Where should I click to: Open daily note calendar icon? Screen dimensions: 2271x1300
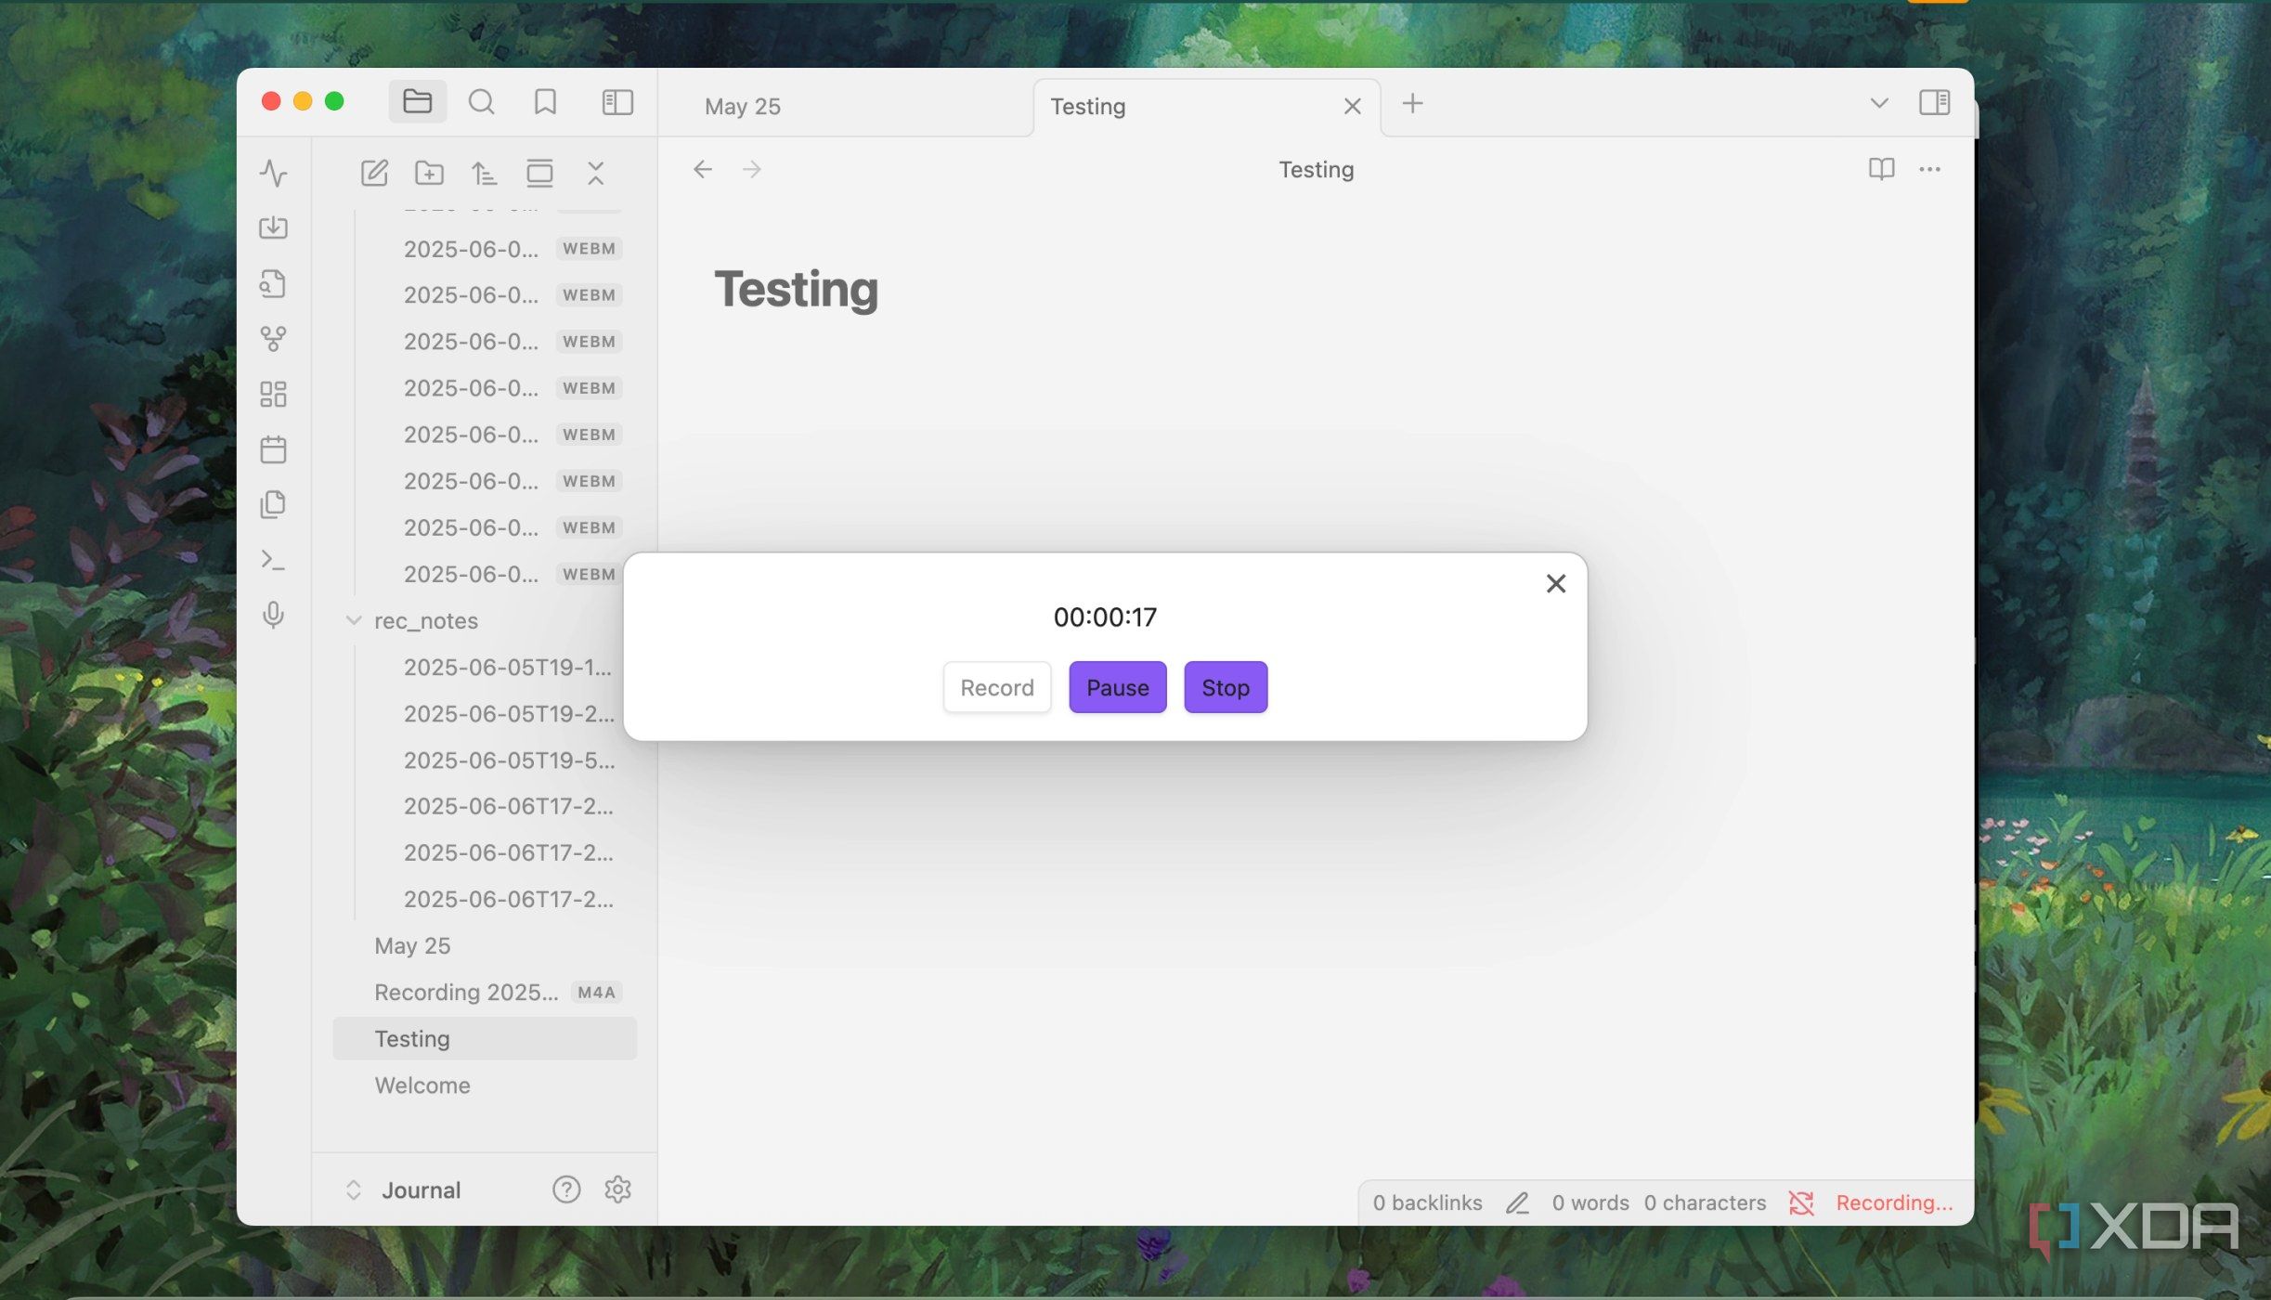[273, 449]
